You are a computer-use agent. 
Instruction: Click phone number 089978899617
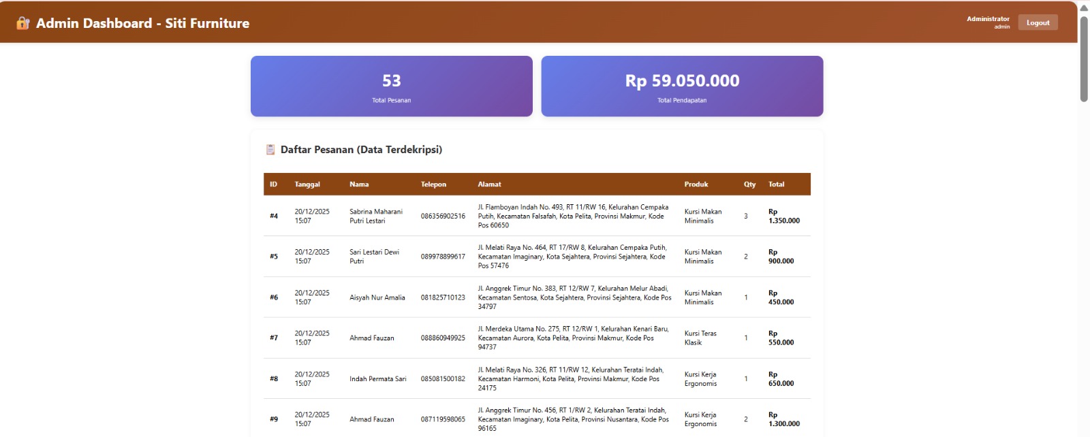443,257
